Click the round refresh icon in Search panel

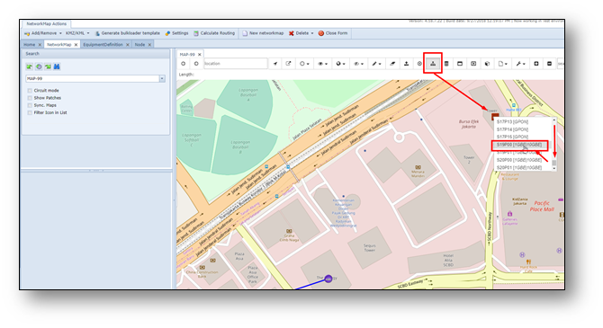(x=39, y=66)
